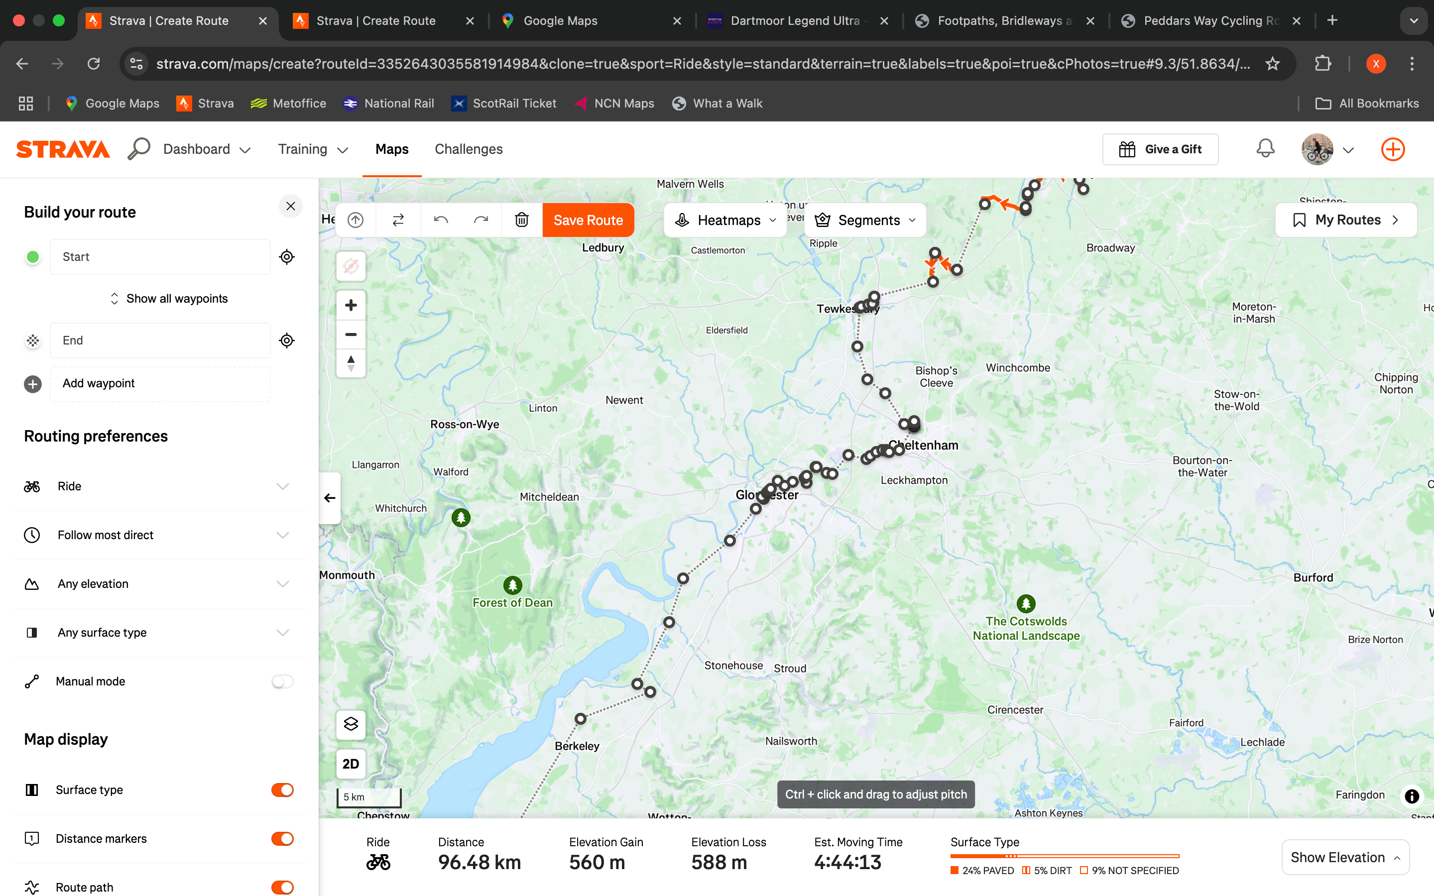Viewport: 1434px width, 896px height.
Task: Zoom out on the map
Action: [x=351, y=334]
